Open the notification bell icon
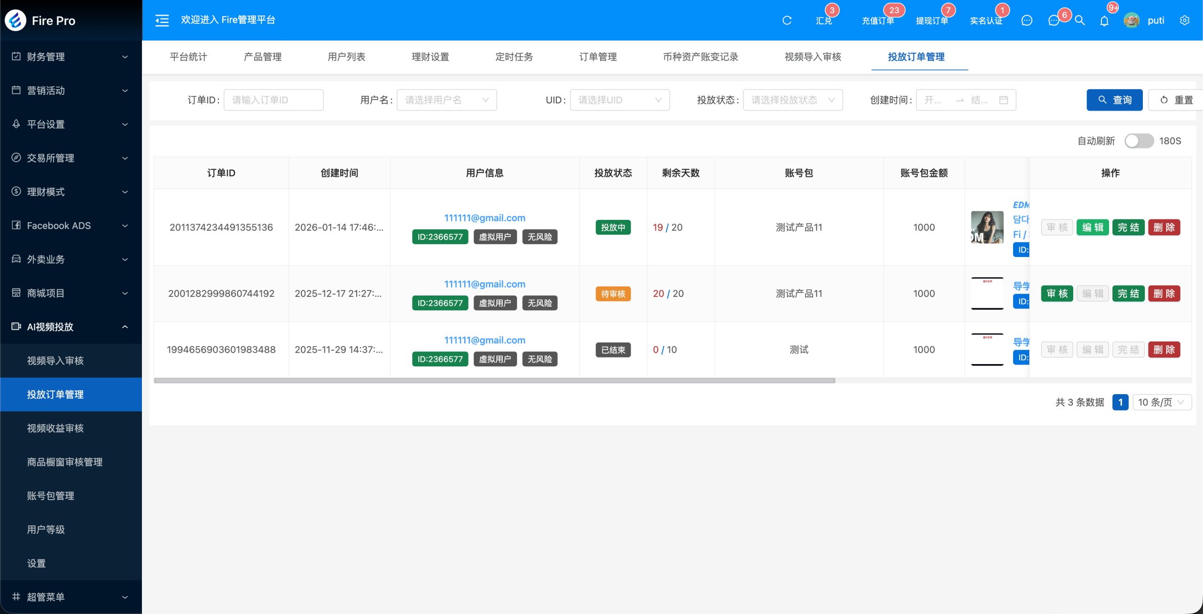Image resolution: width=1203 pixels, height=614 pixels. tap(1104, 21)
